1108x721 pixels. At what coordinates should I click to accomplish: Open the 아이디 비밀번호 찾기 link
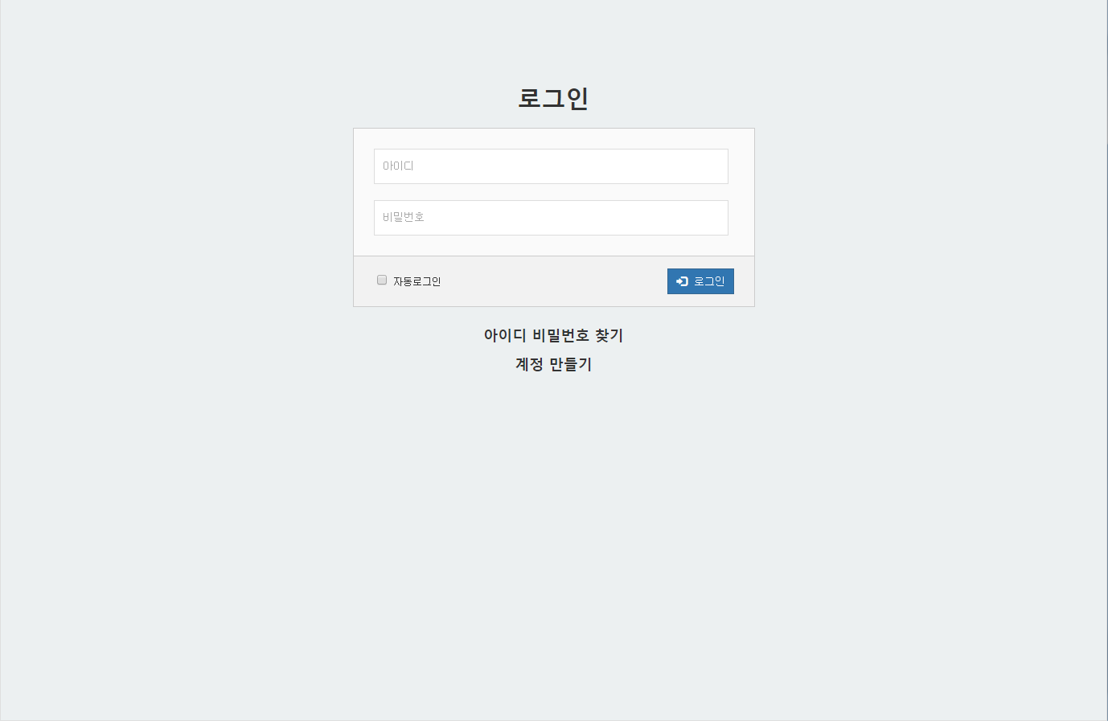(553, 335)
